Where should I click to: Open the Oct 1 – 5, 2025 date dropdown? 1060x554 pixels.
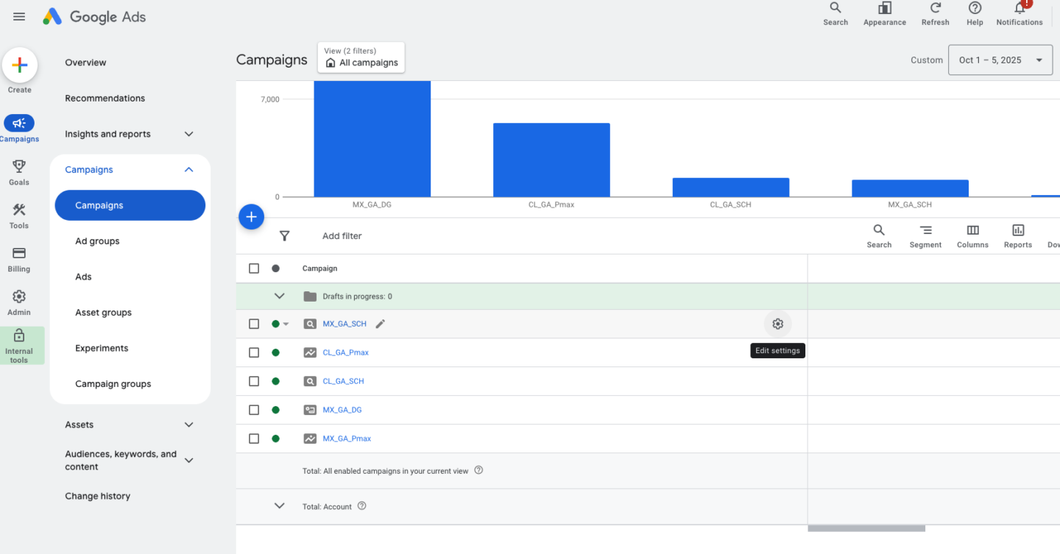(x=1000, y=60)
